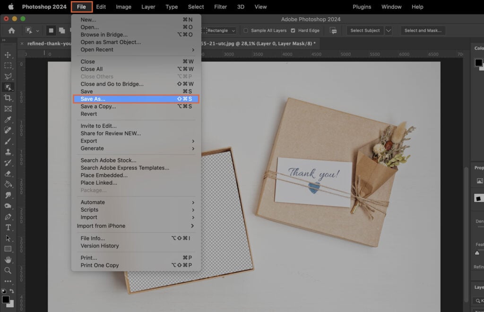Disable the Hard Edge checkbox

294,30
